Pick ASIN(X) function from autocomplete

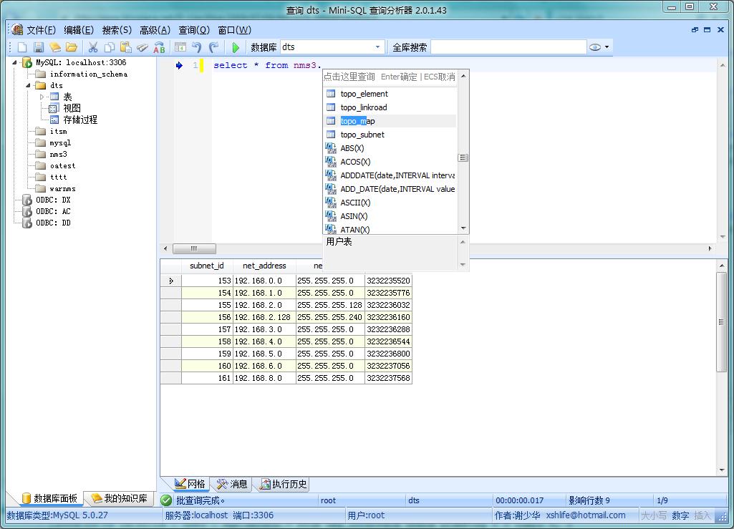pos(390,215)
